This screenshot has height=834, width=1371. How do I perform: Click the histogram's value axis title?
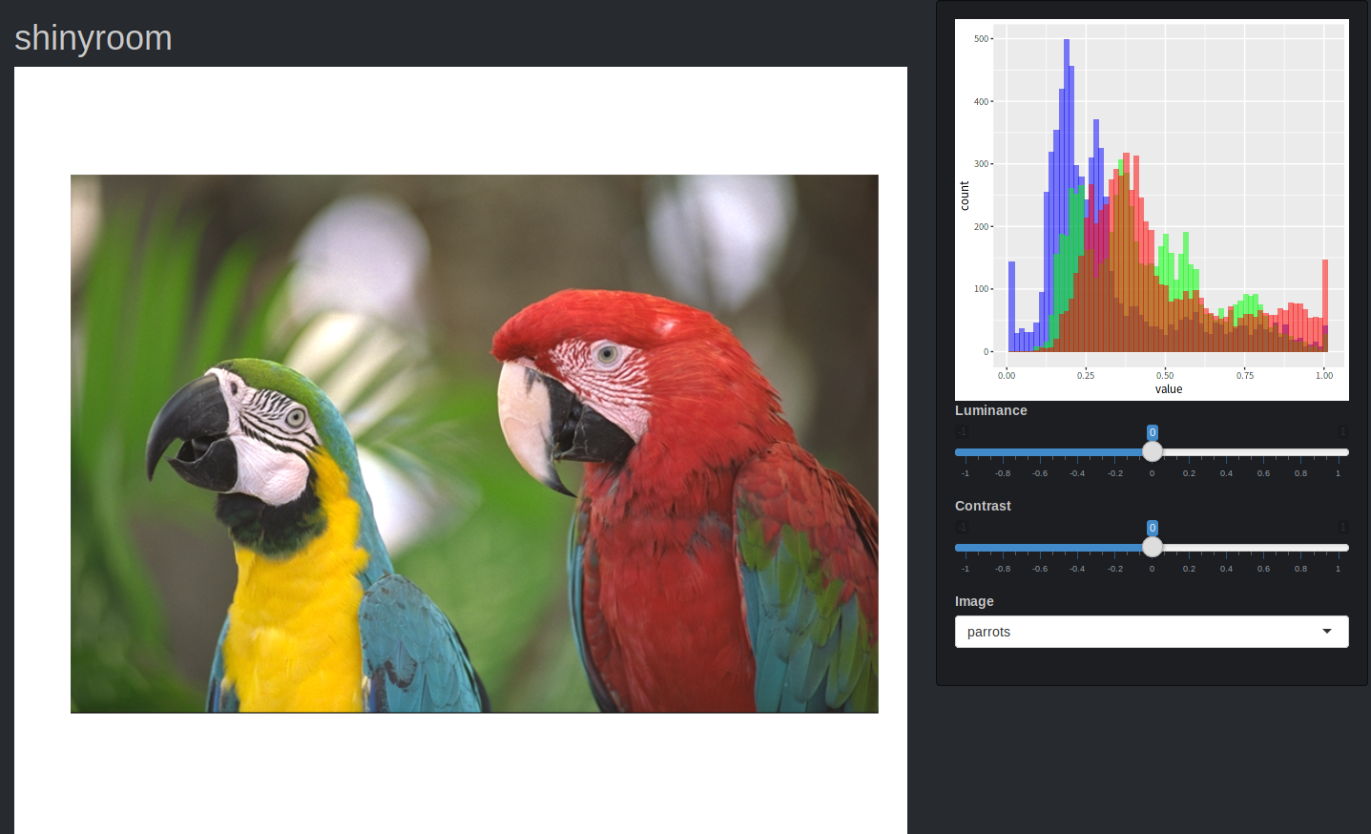coord(1168,389)
